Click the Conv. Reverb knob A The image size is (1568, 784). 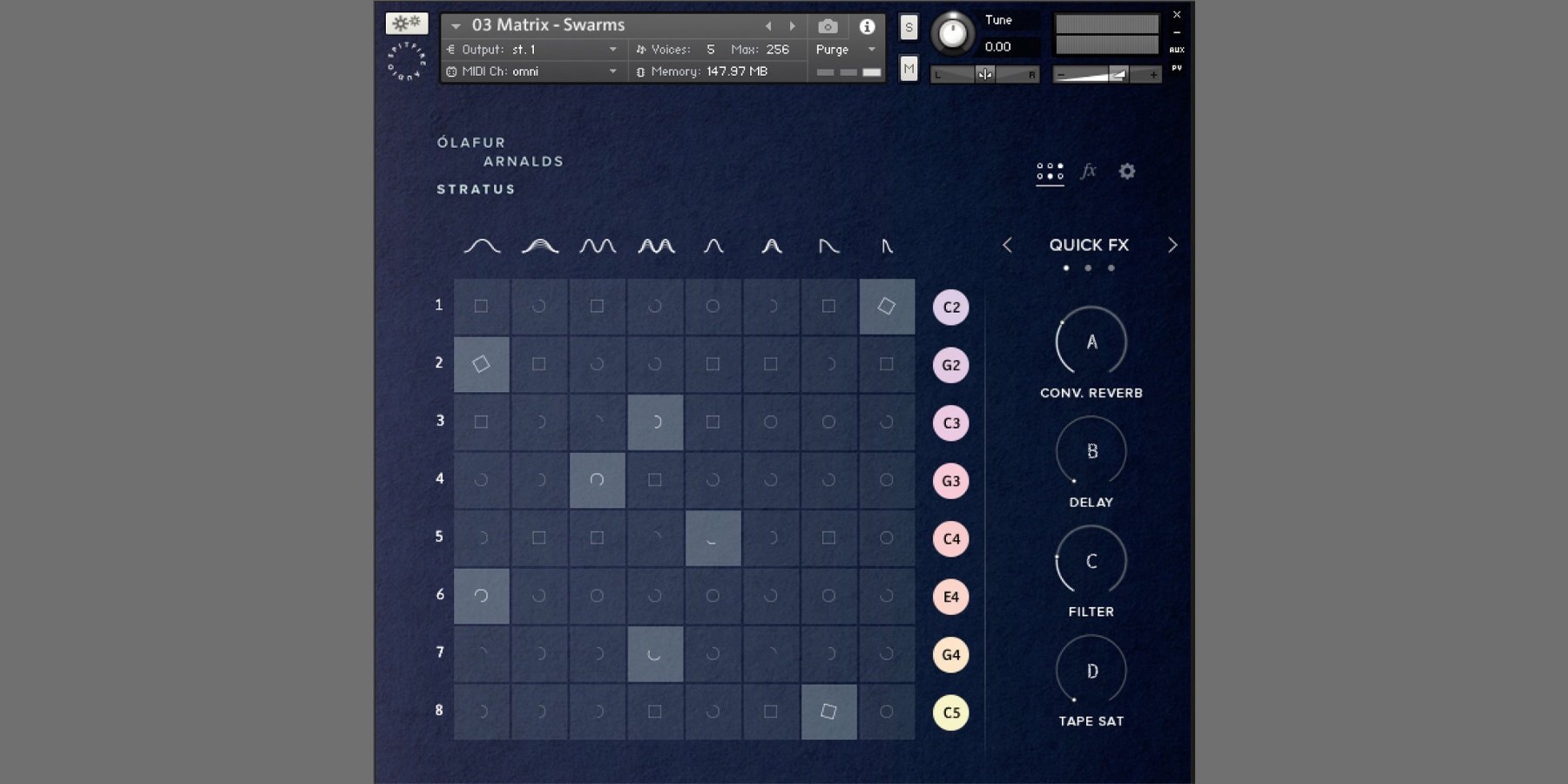pos(1091,341)
